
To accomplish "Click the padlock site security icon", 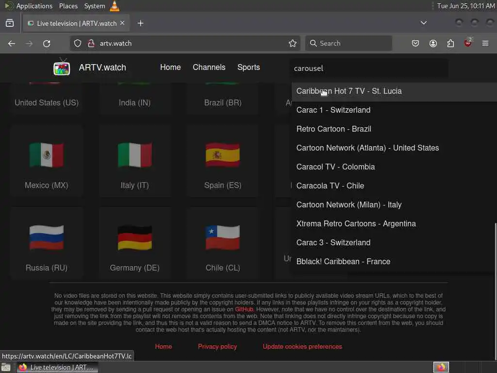I will point(91,43).
